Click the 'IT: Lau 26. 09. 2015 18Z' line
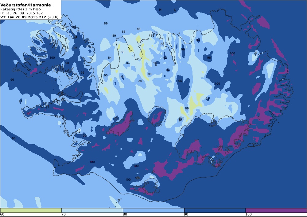This screenshot has width=307, height=217. click(x=21, y=13)
